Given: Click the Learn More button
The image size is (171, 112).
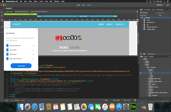Looking at the screenshot, I should (21, 66).
